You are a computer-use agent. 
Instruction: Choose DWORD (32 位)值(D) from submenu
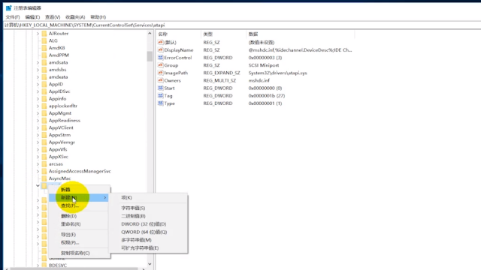[x=144, y=224]
